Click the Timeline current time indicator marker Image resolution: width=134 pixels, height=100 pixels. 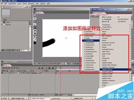coord(61,68)
